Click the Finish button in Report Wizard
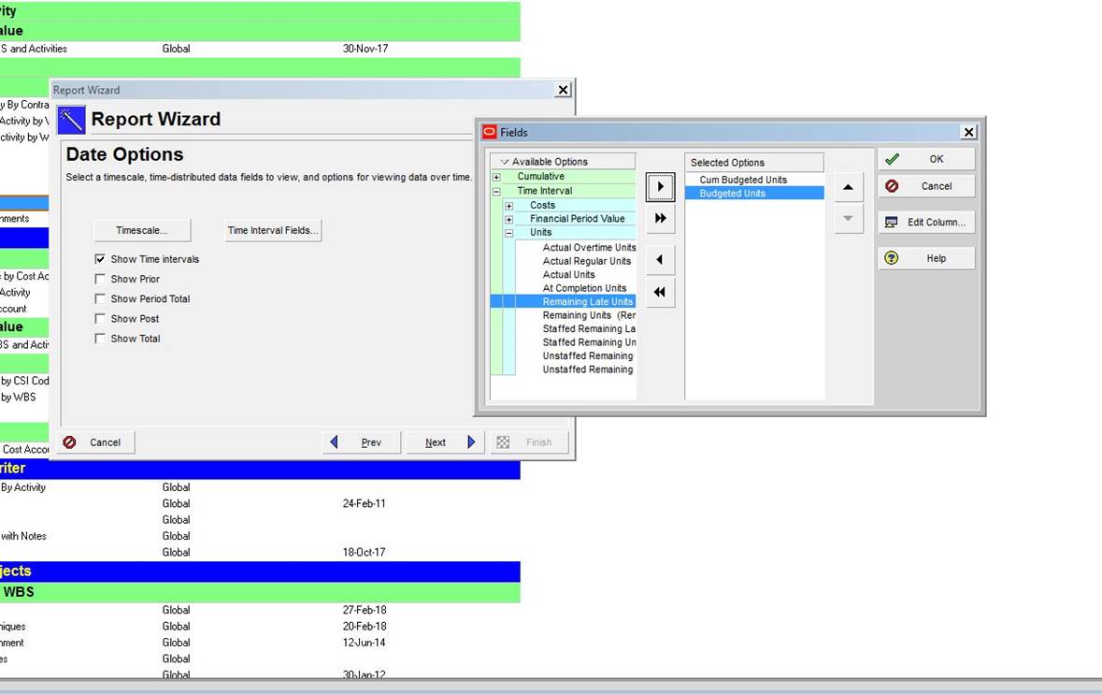The width and height of the screenshot is (1102, 695). [530, 442]
